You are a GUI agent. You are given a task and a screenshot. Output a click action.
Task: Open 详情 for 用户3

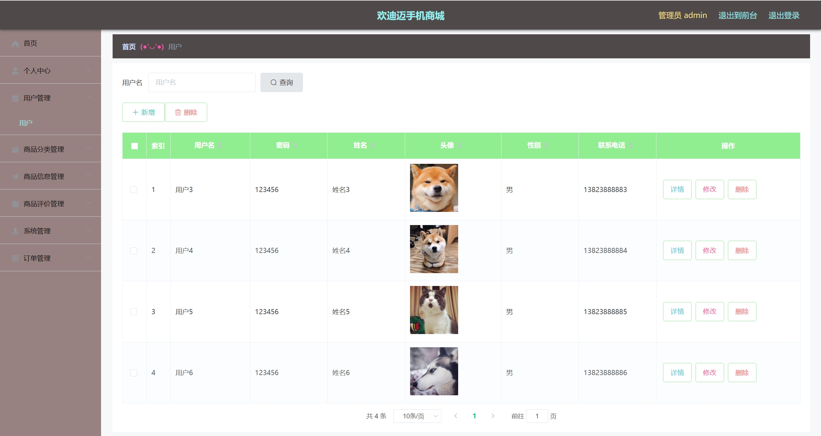(677, 189)
